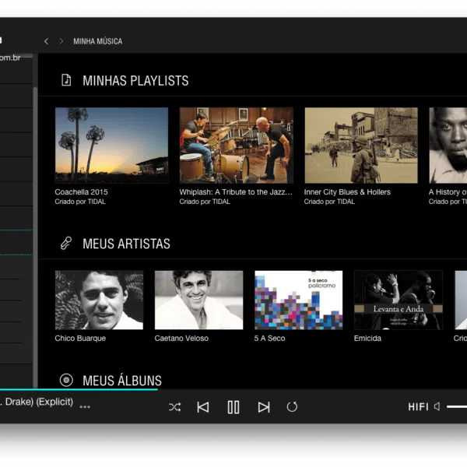The image size is (467, 467).
Task: Skip to previous track
Action: 203,407
